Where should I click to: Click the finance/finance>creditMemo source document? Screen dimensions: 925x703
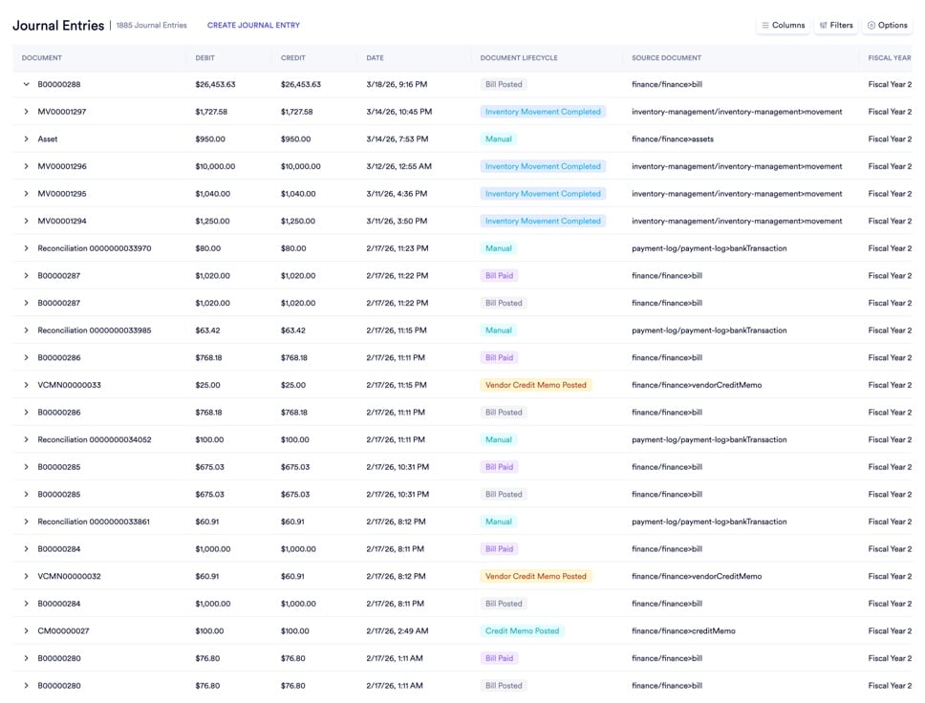click(x=683, y=631)
